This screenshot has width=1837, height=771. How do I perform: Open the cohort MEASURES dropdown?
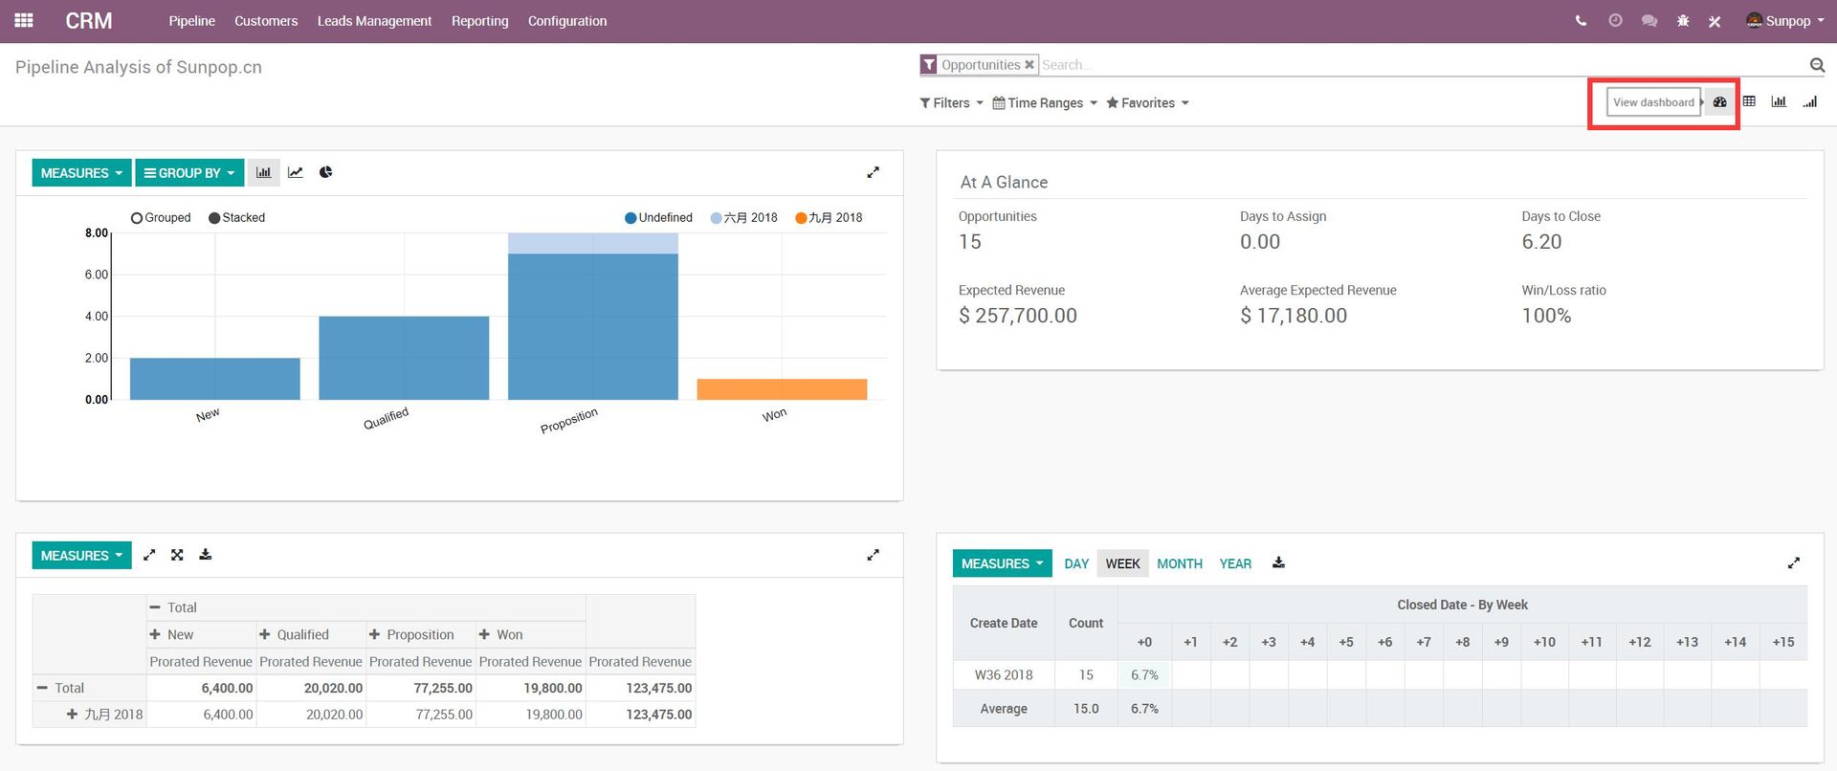(1002, 563)
